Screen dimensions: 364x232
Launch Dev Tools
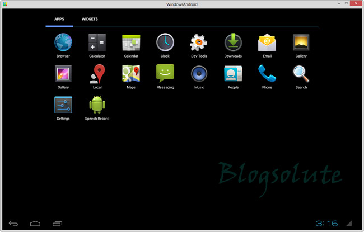(x=199, y=45)
